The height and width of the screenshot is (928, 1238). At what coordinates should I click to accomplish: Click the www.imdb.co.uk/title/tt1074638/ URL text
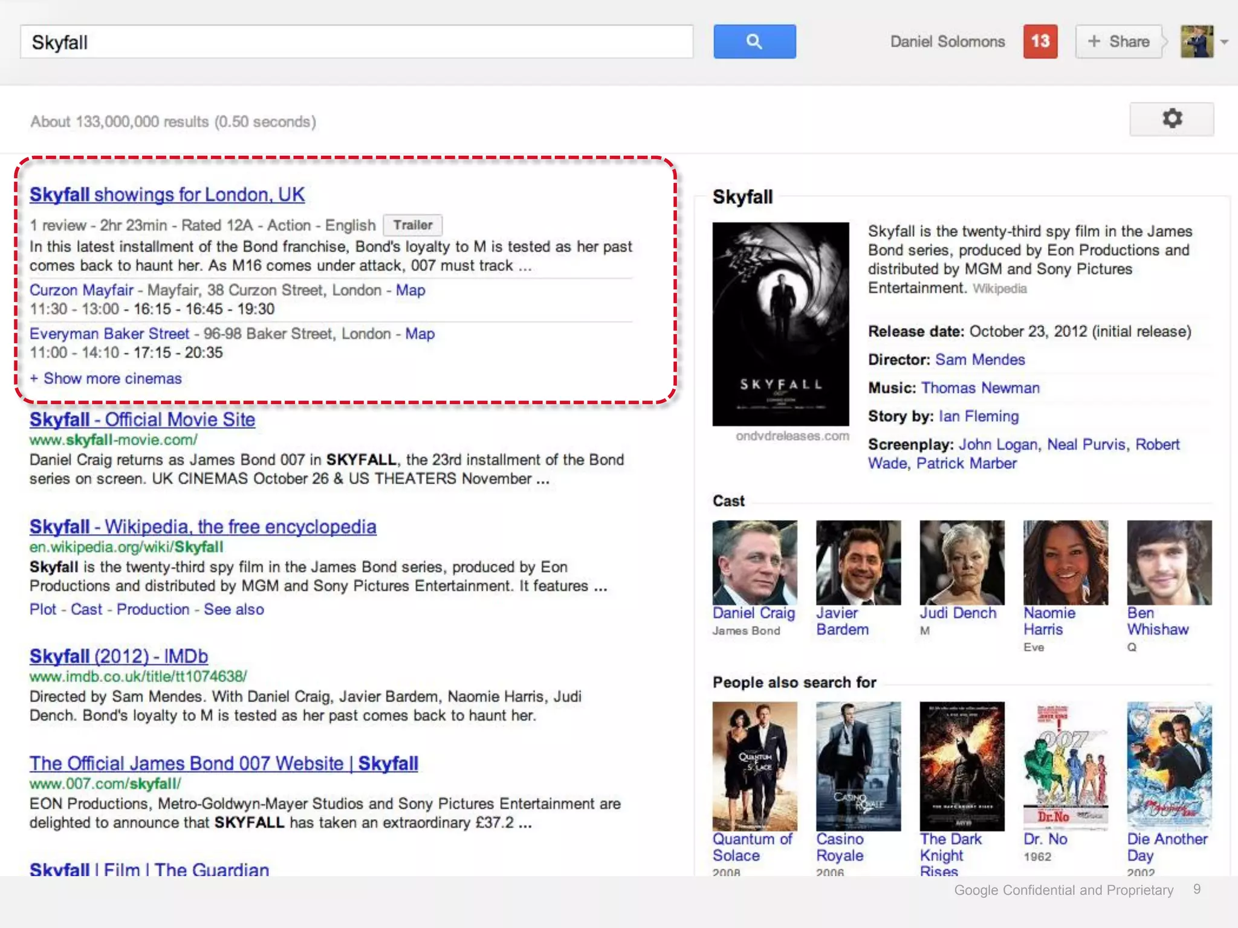(x=138, y=677)
